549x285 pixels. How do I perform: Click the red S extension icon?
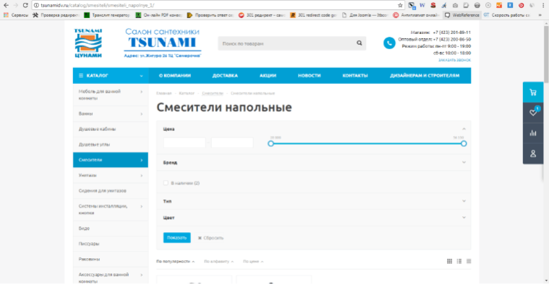click(x=433, y=5)
